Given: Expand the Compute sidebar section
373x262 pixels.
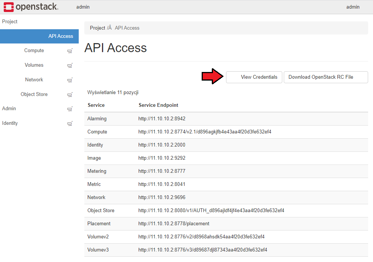Looking at the screenshot, I should (x=34, y=50).
